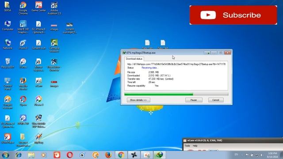Open Tongbu Assistant desktop shortcut
The image size is (283, 159).
(x=8, y=102)
